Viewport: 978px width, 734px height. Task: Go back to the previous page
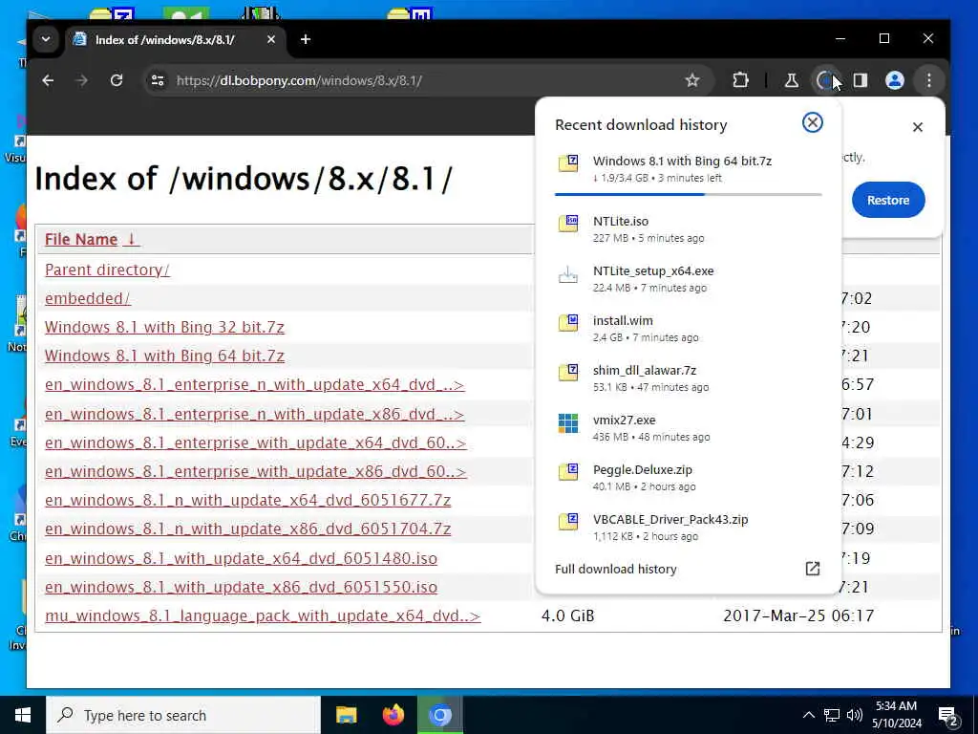(x=48, y=80)
